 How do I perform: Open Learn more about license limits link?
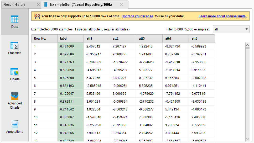click(222, 16)
